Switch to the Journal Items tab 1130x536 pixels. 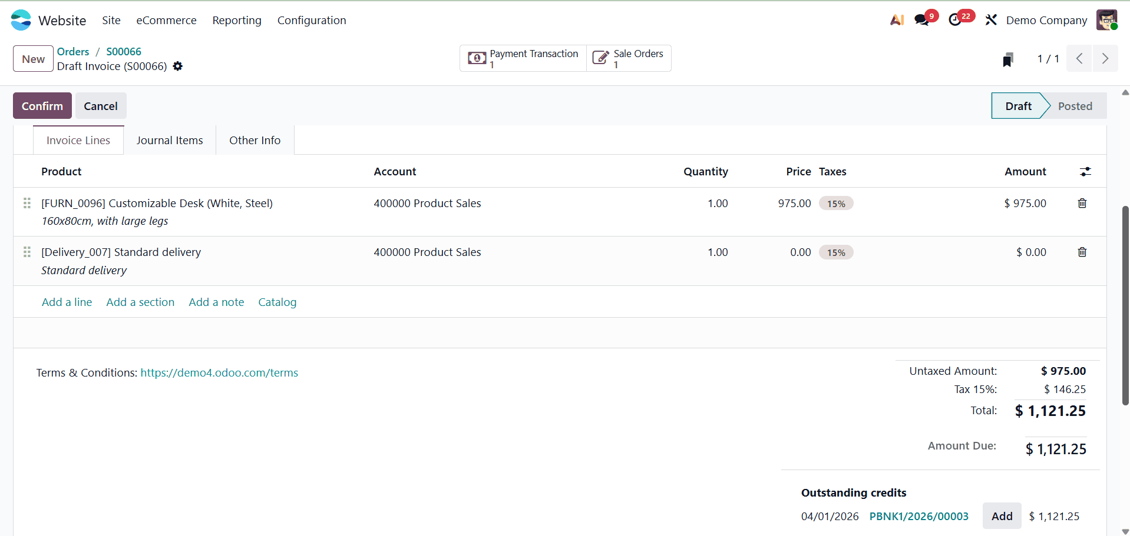point(170,140)
